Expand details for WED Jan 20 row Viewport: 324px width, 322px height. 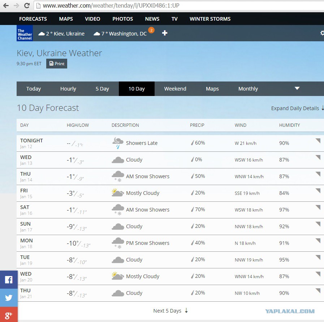318,274
